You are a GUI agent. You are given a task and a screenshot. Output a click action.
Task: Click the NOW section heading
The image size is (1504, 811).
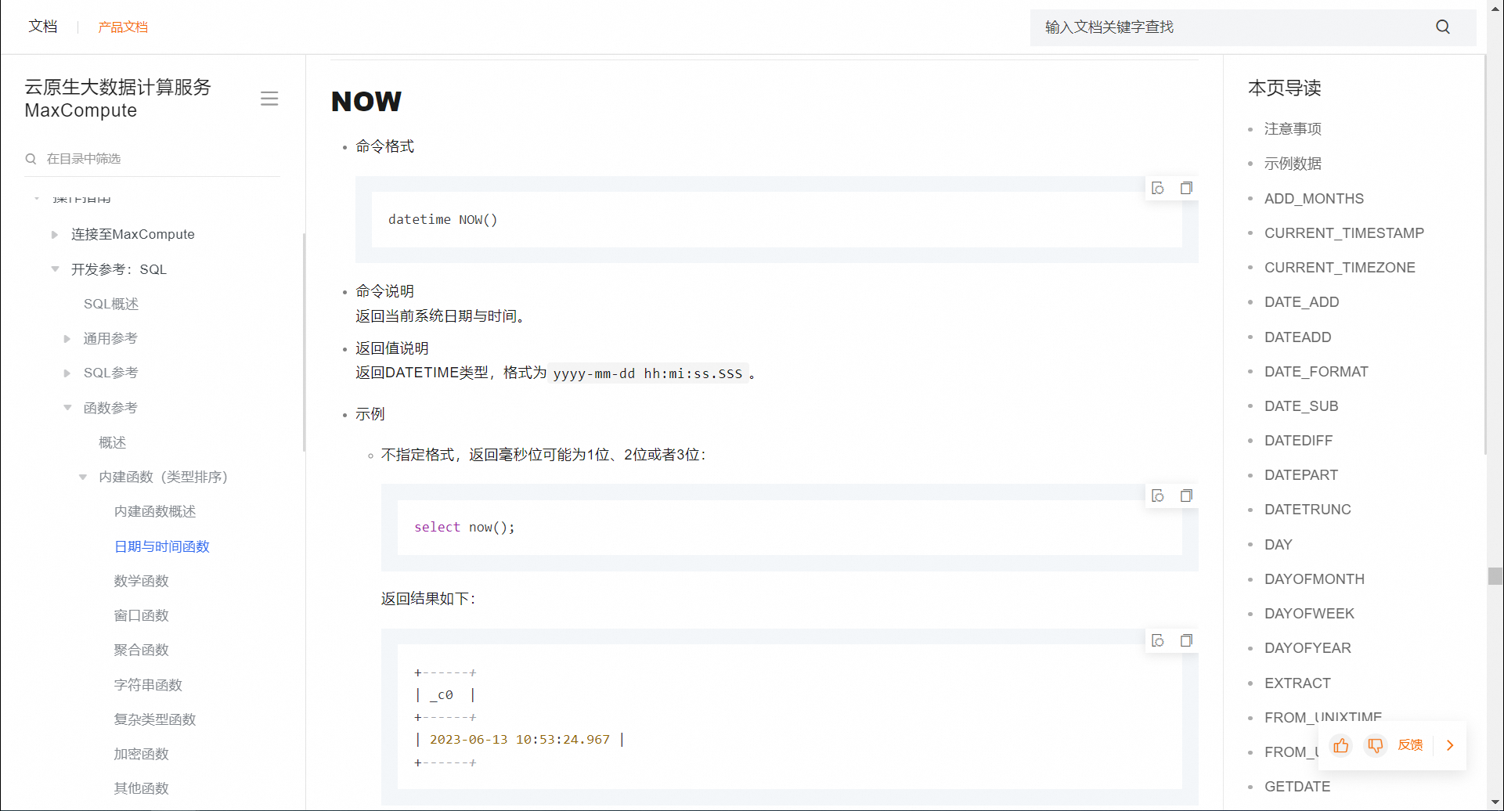click(366, 101)
